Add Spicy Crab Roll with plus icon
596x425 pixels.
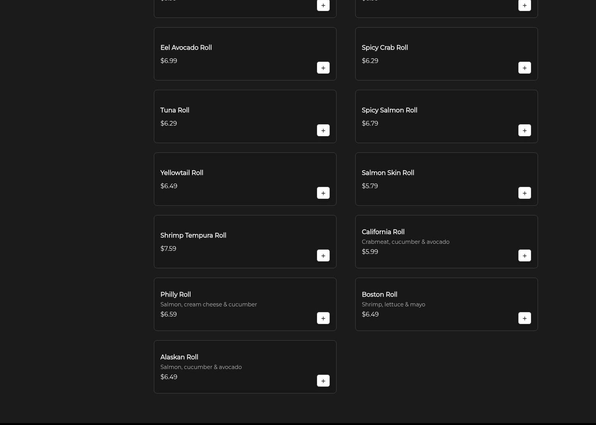click(x=524, y=68)
